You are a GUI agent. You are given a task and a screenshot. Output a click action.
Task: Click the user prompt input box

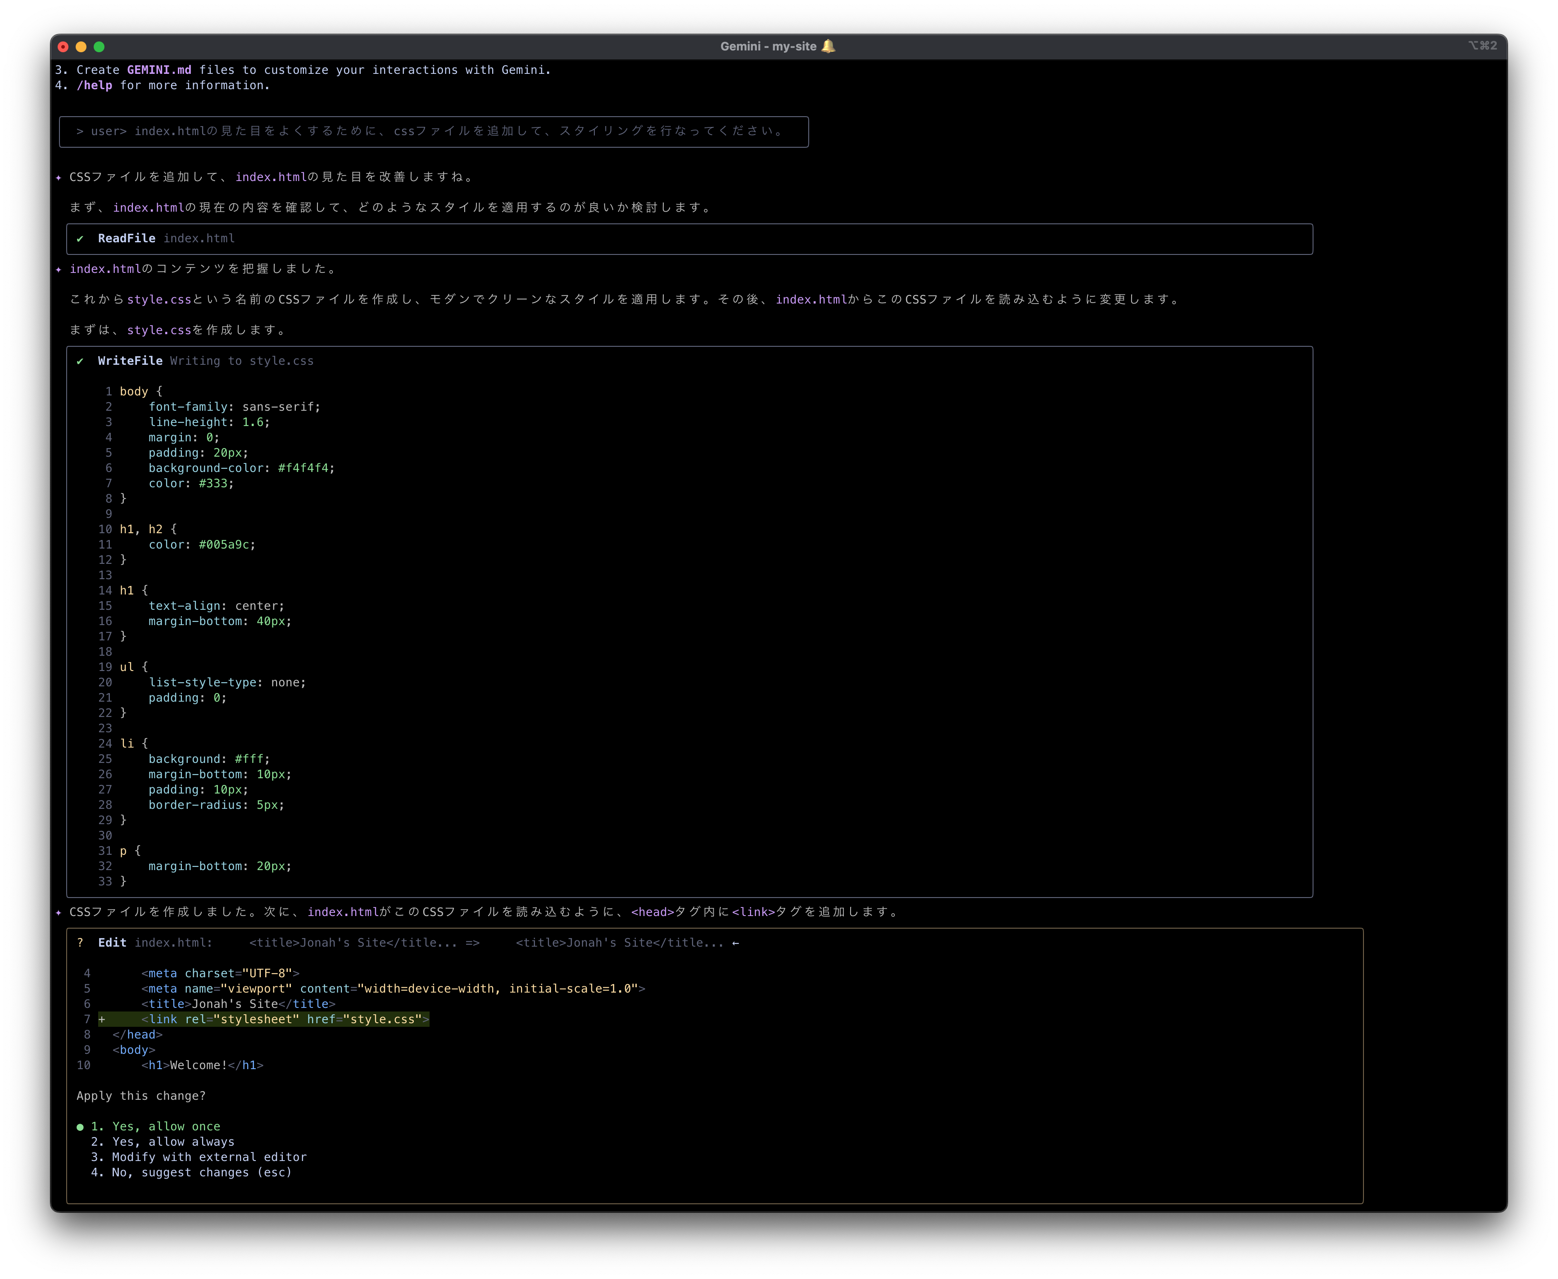coord(433,131)
